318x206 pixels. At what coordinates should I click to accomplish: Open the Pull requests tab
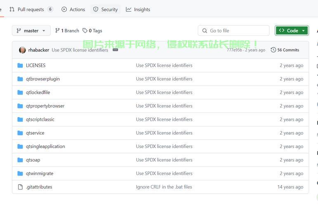(31, 9)
